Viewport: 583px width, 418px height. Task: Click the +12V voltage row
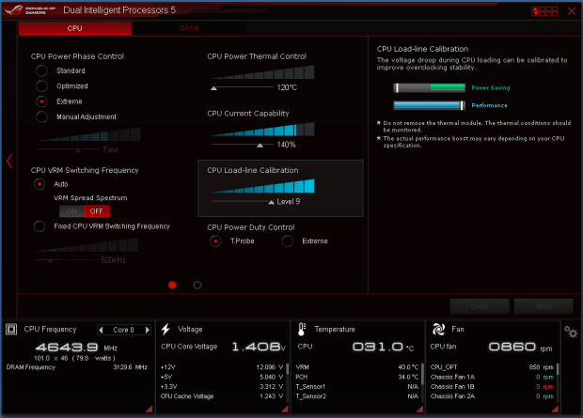(222, 367)
